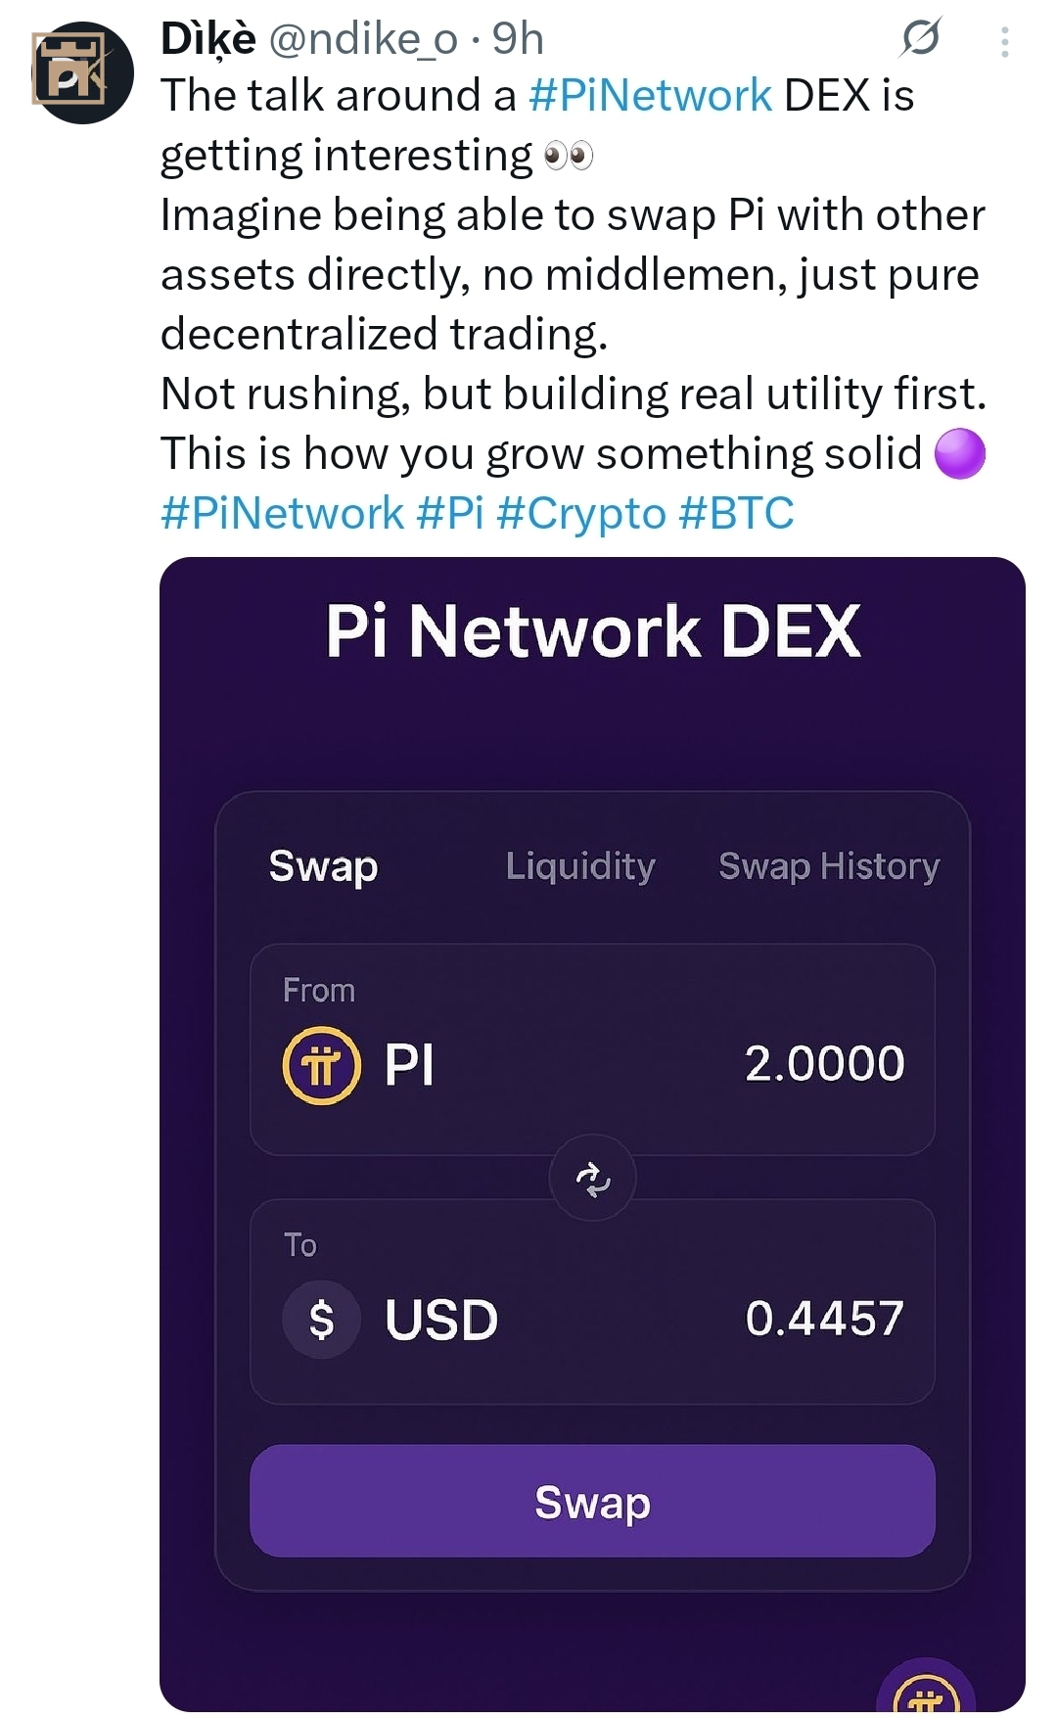Tap the Grok explain icon

(920, 39)
